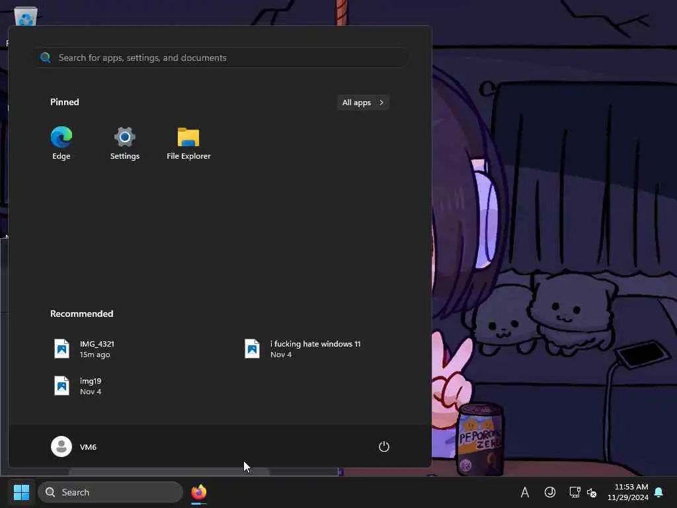Open the Settings pinned app

pyautogui.click(x=125, y=144)
